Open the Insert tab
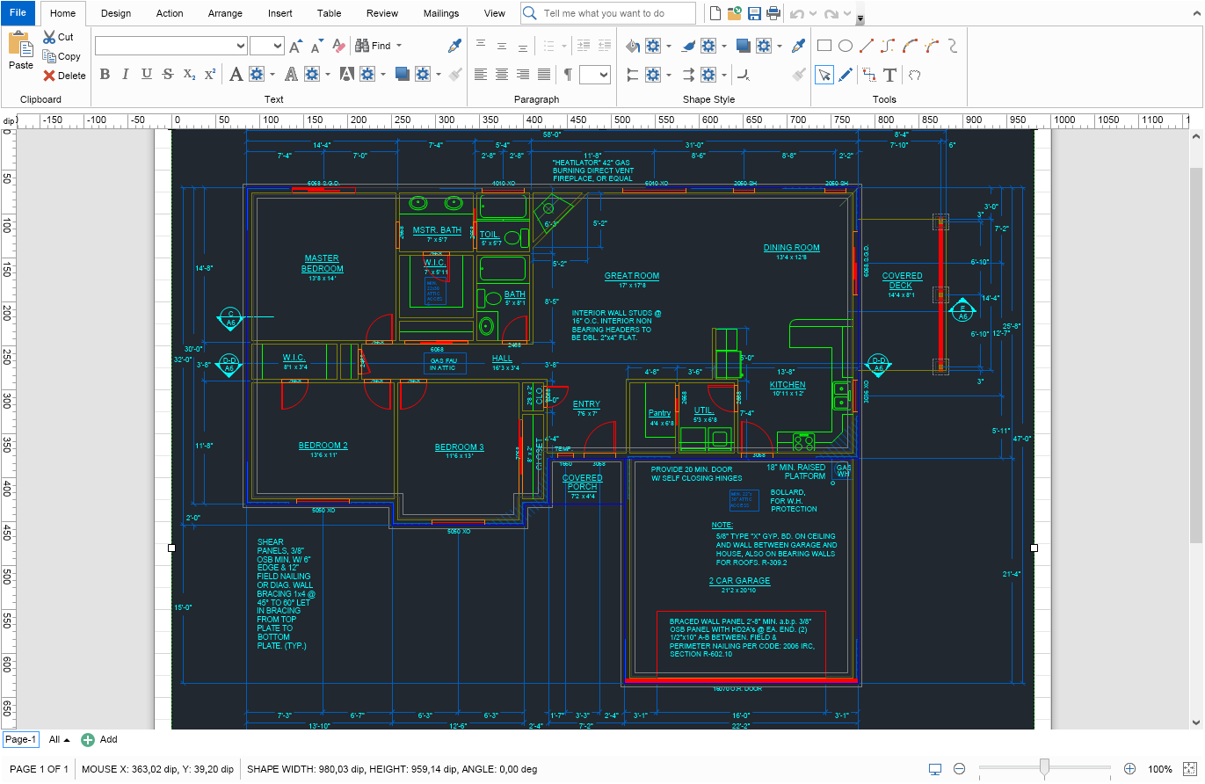The width and height of the screenshot is (1205, 784). [280, 13]
